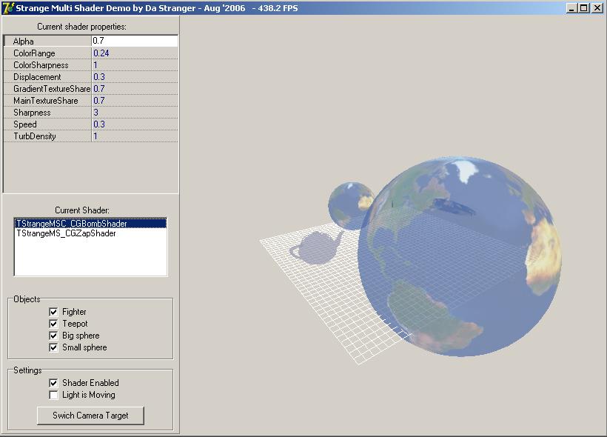607x437 pixels.
Task: Enable Light is Moving checkbox
Action: tap(53, 395)
